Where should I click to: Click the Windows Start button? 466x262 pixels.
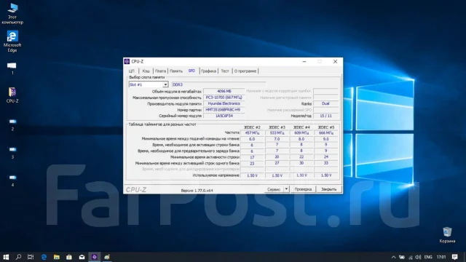point(6,257)
